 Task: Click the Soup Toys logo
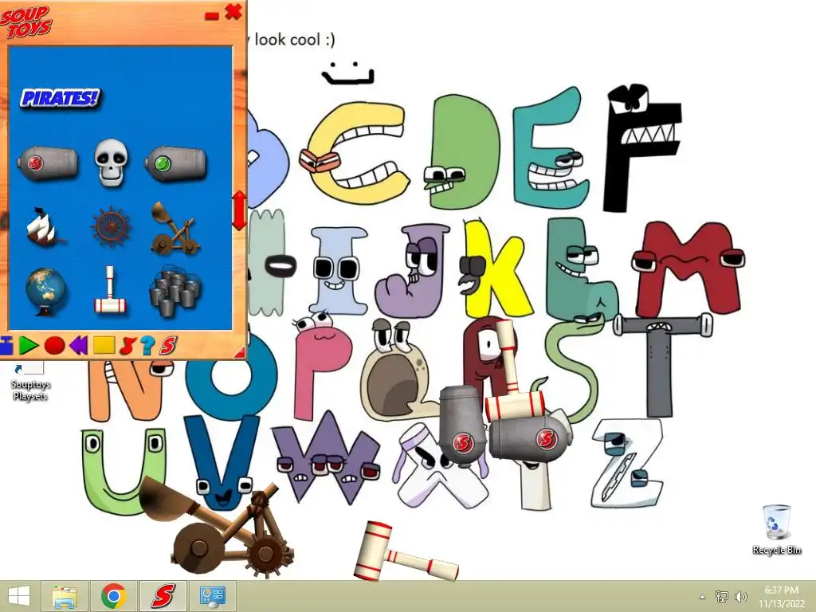point(25,22)
